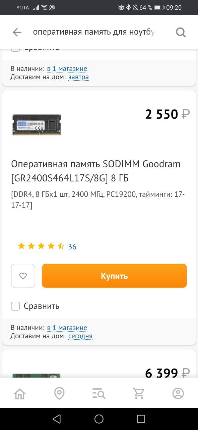The image size is (198, 430).
Task: Tap the Android home circle button
Action: [99, 419]
